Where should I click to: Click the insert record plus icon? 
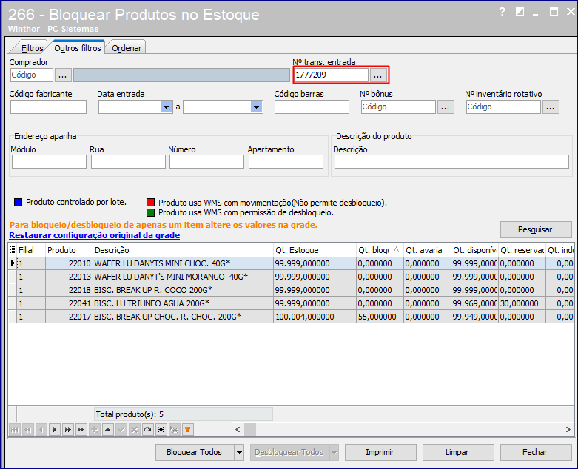point(95,430)
